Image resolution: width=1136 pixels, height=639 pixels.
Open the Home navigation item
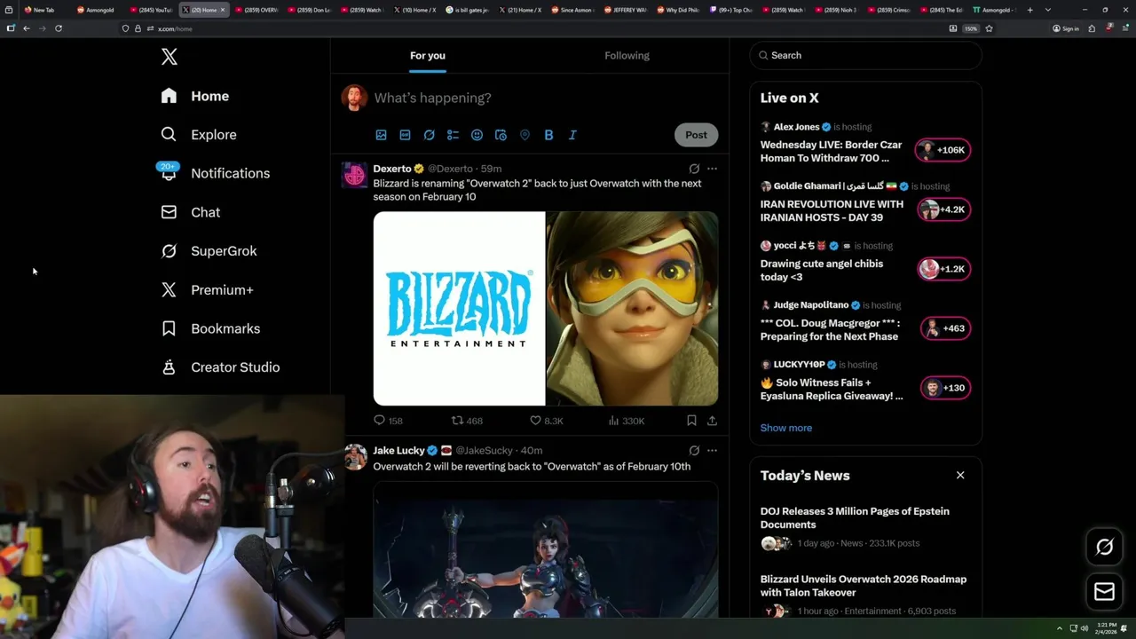click(194, 96)
